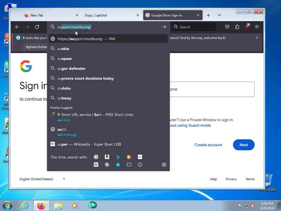Visit https://support.mozilla.org suggestion
This screenshot has width=281, height=211.
(x=108, y=39)
